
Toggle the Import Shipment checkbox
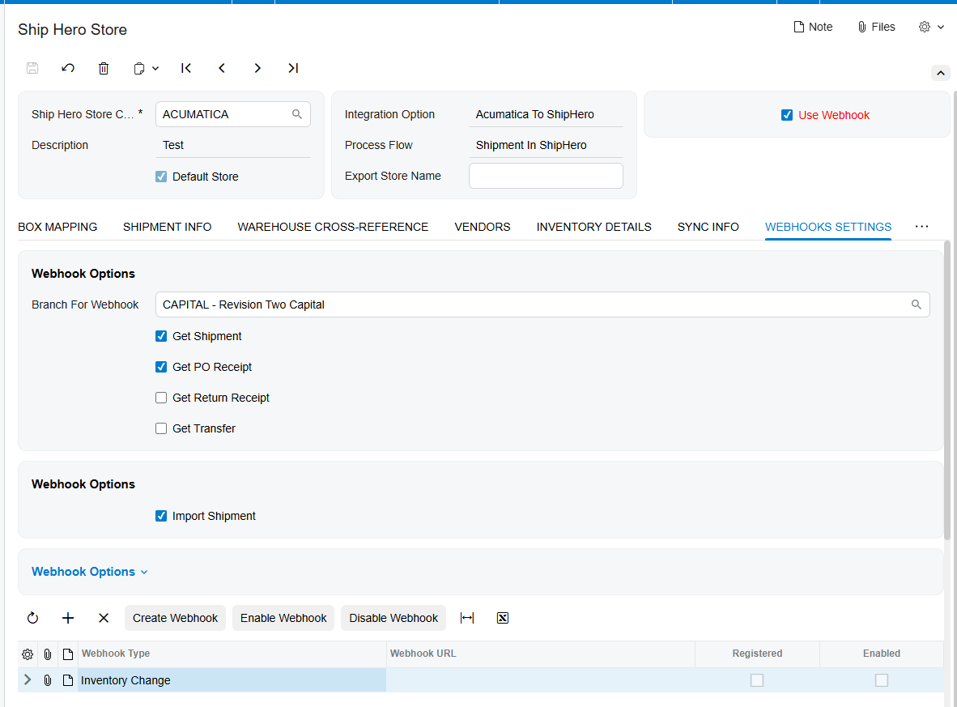tap(161, 516)
